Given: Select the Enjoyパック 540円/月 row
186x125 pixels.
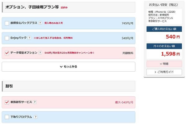Looking at the screenshot, I should (68, 38).
